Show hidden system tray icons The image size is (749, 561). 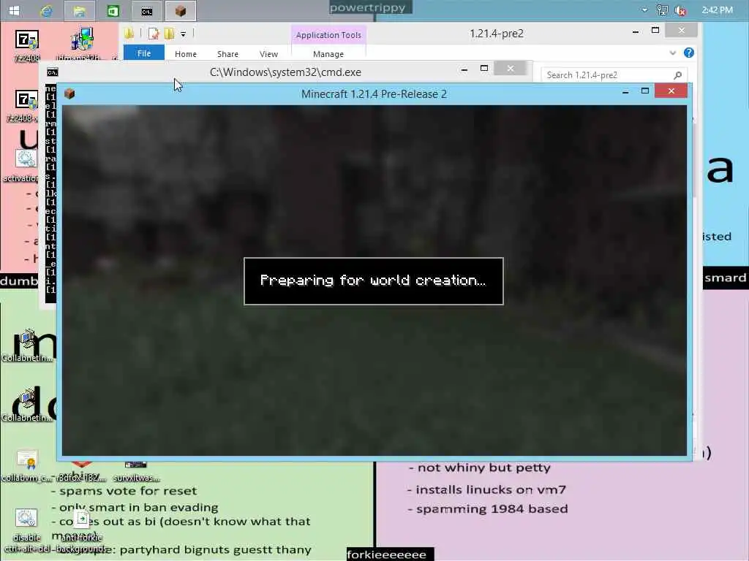644,10
